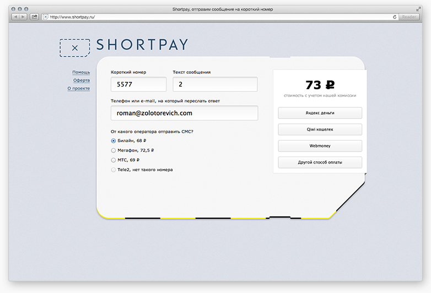Viewport: 431px width, 293px height.
Task: Click the От какого оператора отправить СМС? question
Action: (152, 132)
